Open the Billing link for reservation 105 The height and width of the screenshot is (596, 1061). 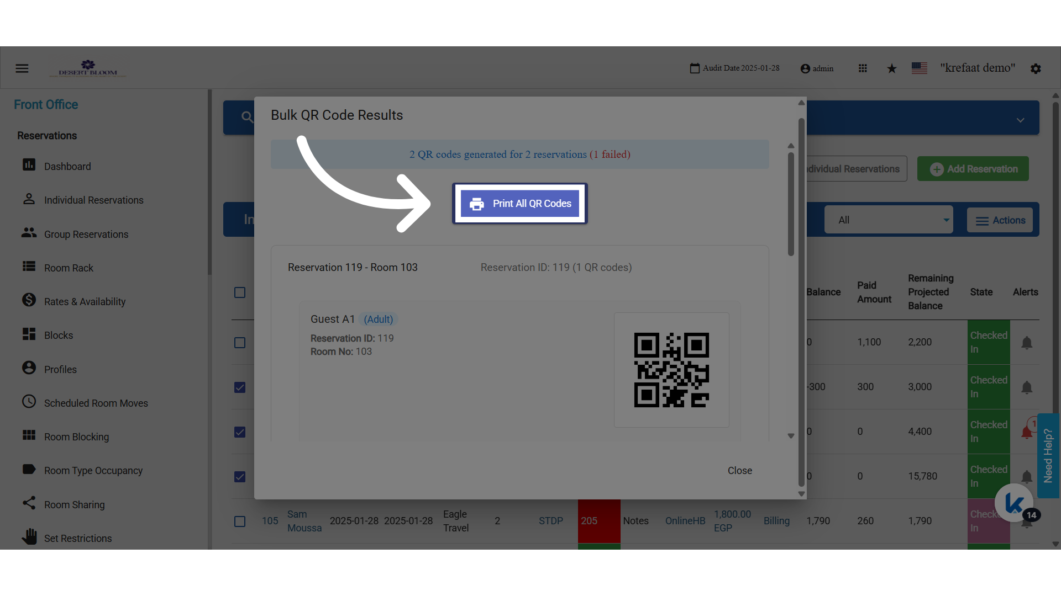point(776,521)
